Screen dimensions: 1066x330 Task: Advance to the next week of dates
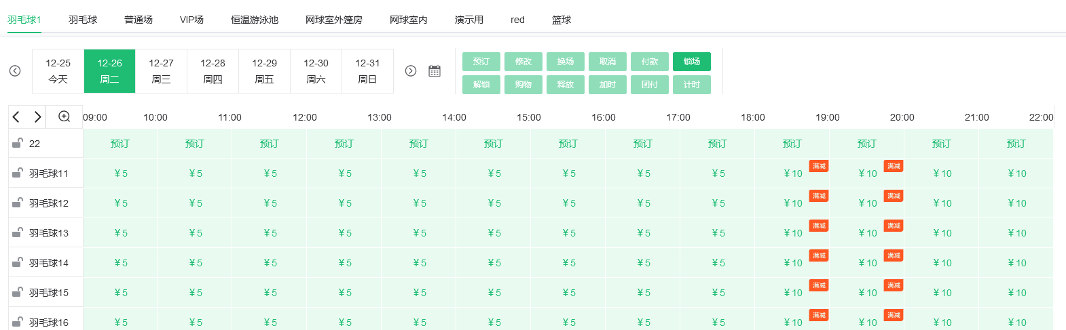[x=411, y=71]
